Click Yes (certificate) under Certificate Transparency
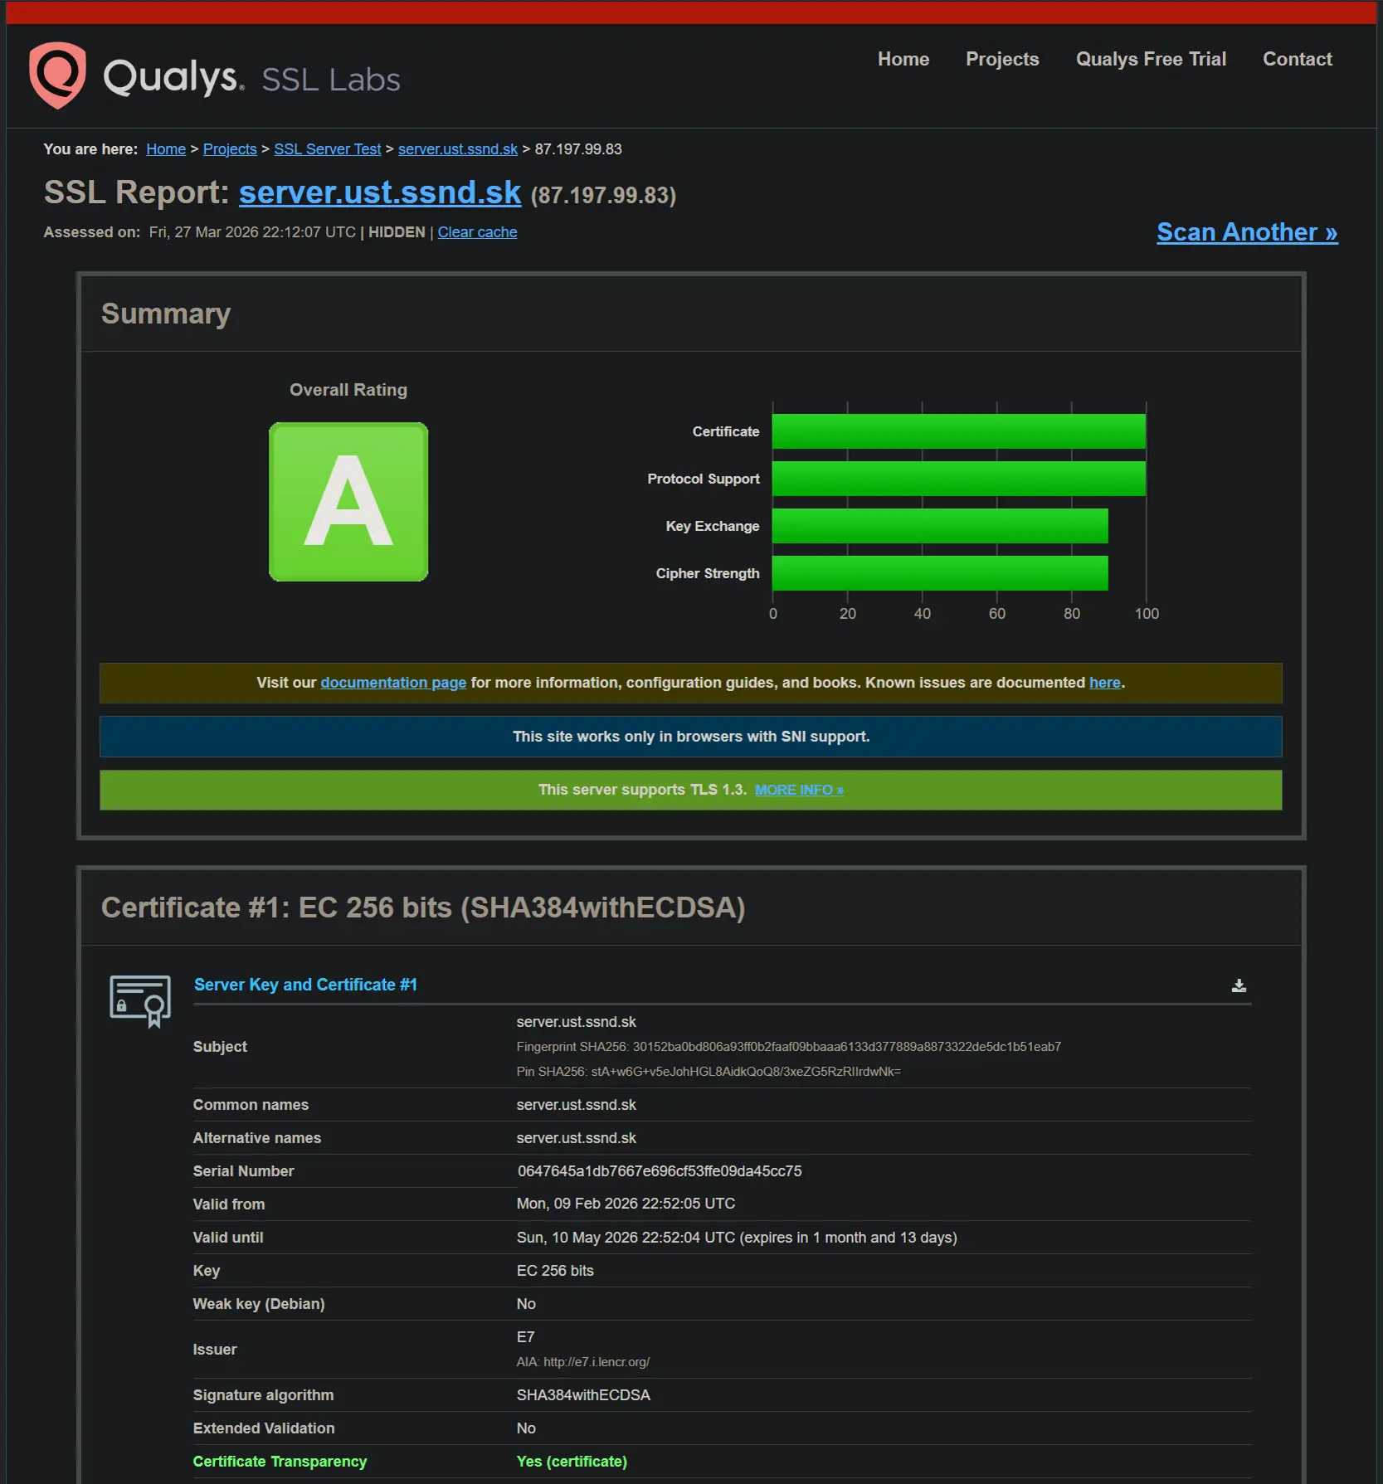Viewport: 1383px width, 1484px height. (572, 1462)
